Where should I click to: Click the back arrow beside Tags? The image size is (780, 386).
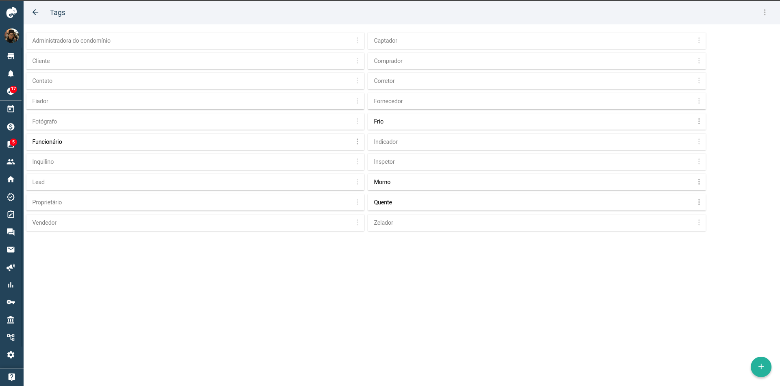35,12
